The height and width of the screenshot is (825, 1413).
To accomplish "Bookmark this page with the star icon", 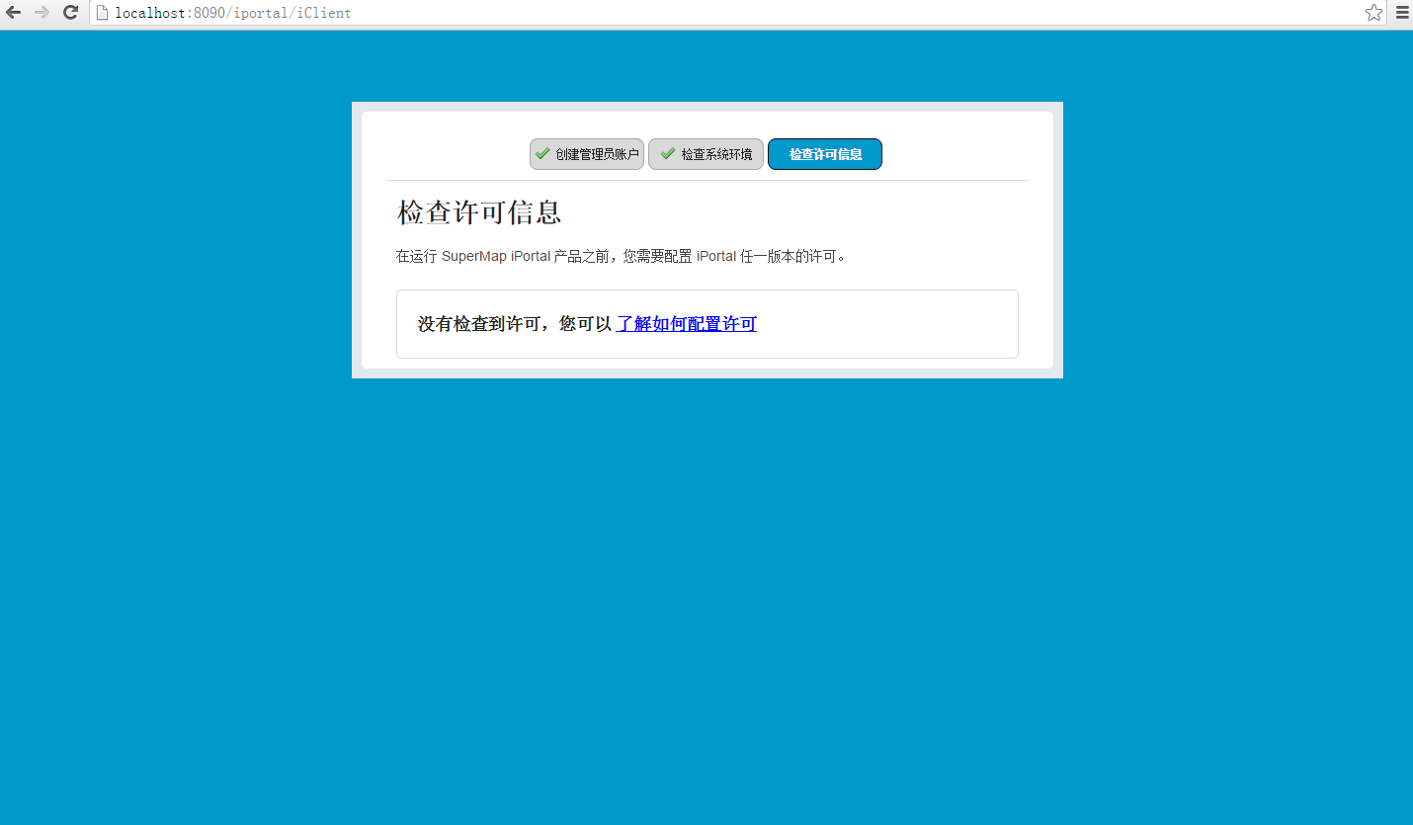I will pos(1373,13).
